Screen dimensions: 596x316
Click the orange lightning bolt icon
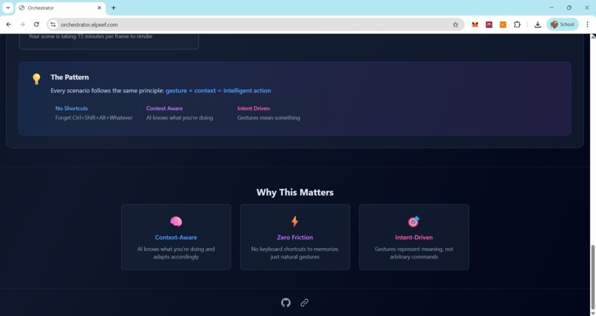[x=294, y=221]
